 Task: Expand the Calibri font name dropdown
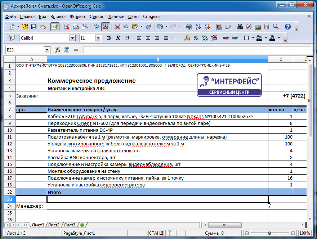click(72, 38)
